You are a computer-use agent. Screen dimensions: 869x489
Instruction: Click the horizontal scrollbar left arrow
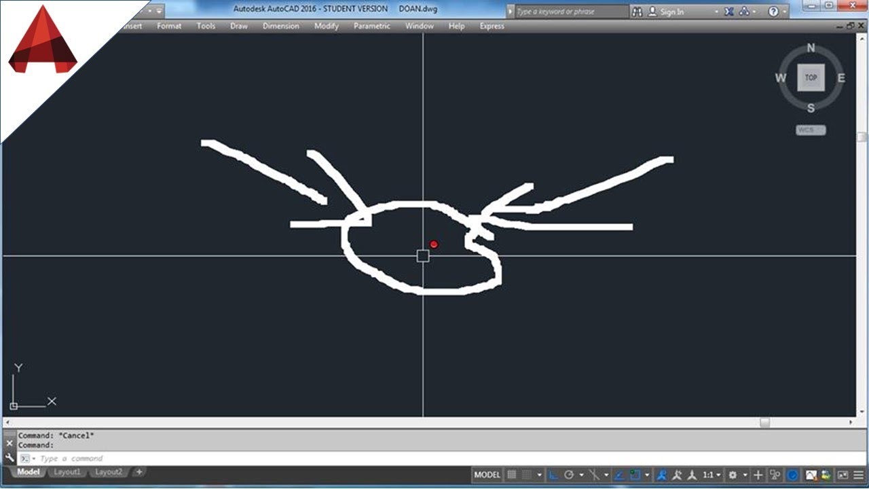coord(7,422)
